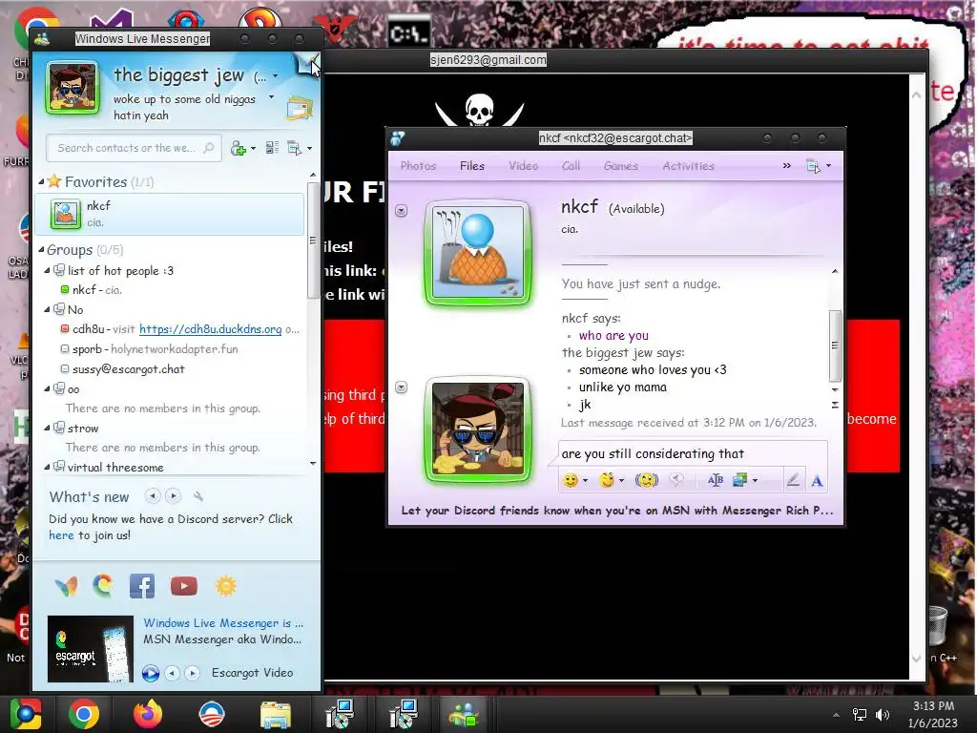Click the What's new options wrench icon
977x733 pixels.
point(198,496)
